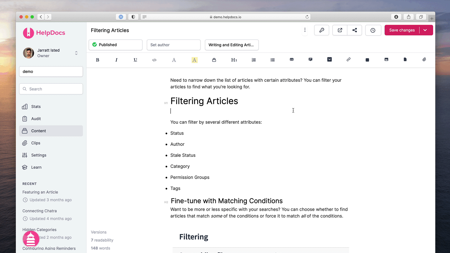Insert a callout message block
The width and height of the screenshot is (450, 253).
[310, 59]
